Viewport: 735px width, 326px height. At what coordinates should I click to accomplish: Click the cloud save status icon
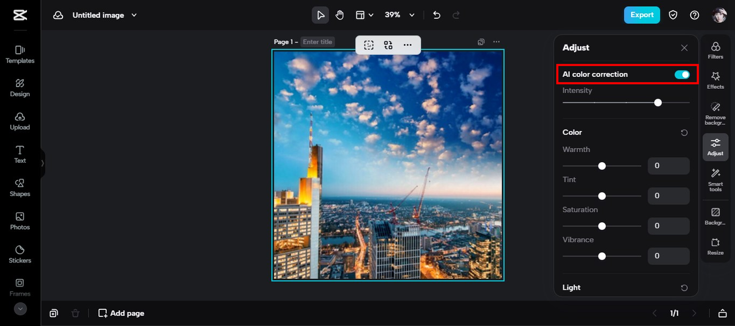(58, 15)
